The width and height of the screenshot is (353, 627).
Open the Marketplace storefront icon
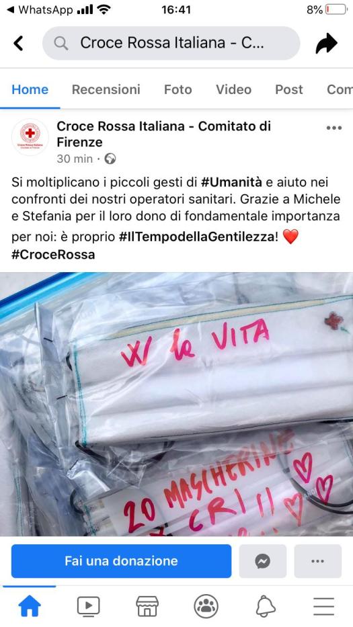tap(147, 606)
